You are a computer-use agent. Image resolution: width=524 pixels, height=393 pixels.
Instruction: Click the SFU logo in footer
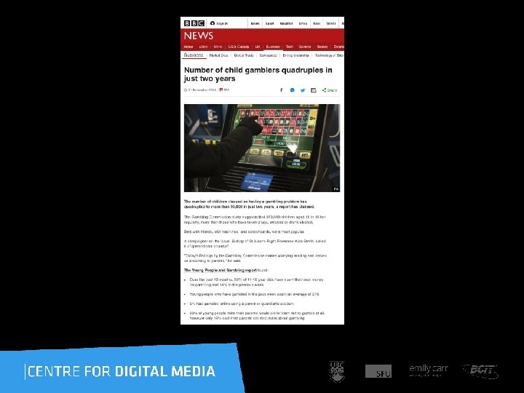tap(378, 371)
